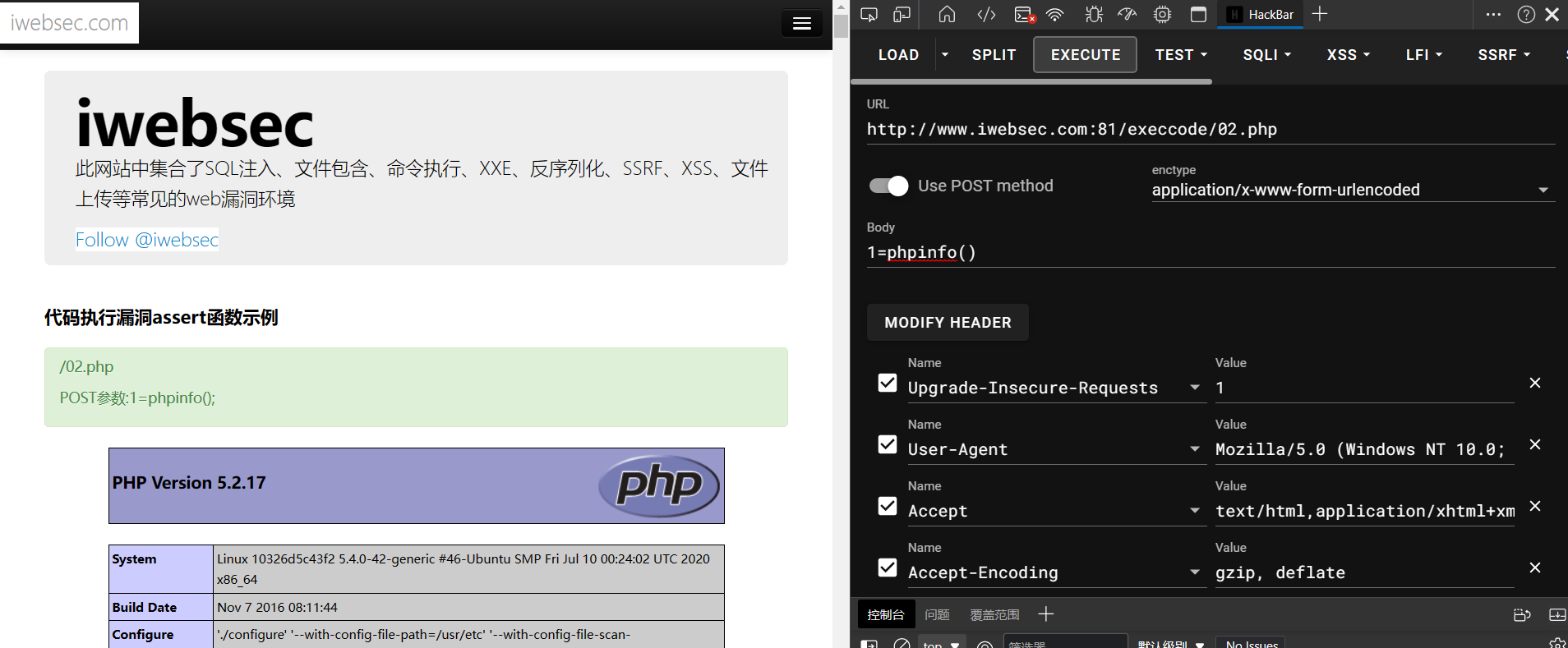Image resolution: width=1568 pixels, height=648 pixels.
Task: Click the Body input field
Action: pyautogui.click(x=1211, y=252)
